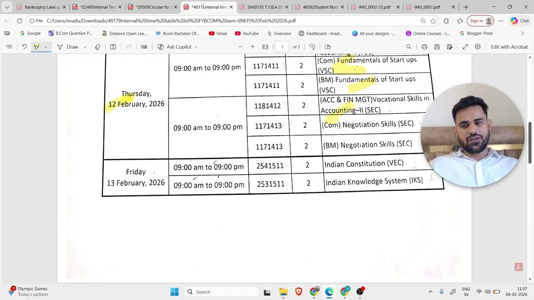Click the code cell '2531511'
The width and height of the screenshot is (534, 300).
click(x=271, y=184)
